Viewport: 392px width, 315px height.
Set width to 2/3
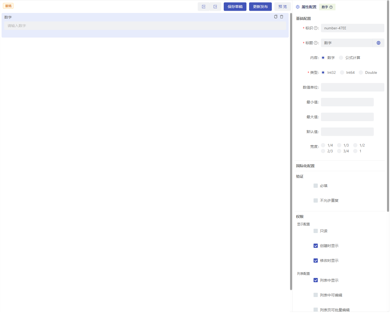click(323, 151)
